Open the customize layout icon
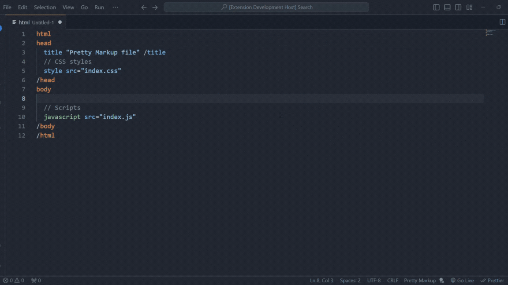 click(x=469, y=7)
